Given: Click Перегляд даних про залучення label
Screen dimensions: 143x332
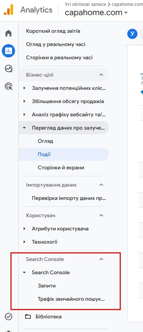Looking at the screenshot, I should coord(68,128).
